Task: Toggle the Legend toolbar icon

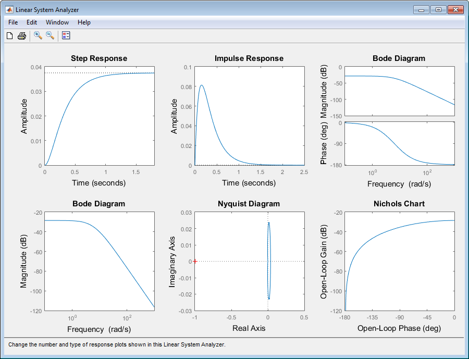Action: coord(66,35)
